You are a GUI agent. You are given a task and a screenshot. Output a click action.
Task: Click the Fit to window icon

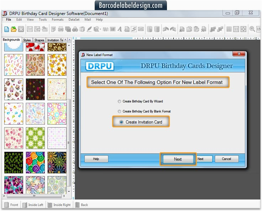243,29
